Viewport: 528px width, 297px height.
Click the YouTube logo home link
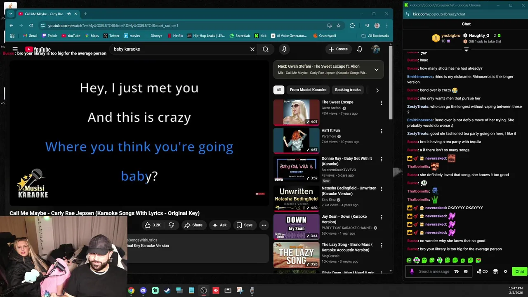pos(38,49)
